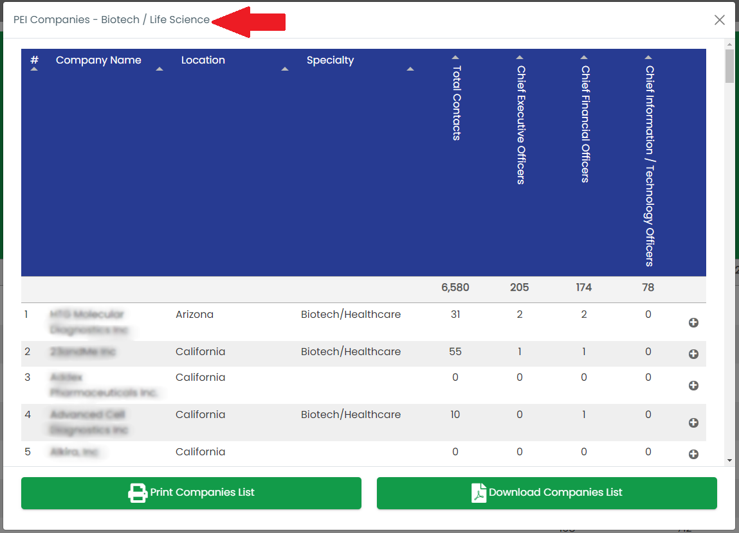Click the 205 CEO total value
This screenshot has width=739, height=533.
click(x=520, y=288)
